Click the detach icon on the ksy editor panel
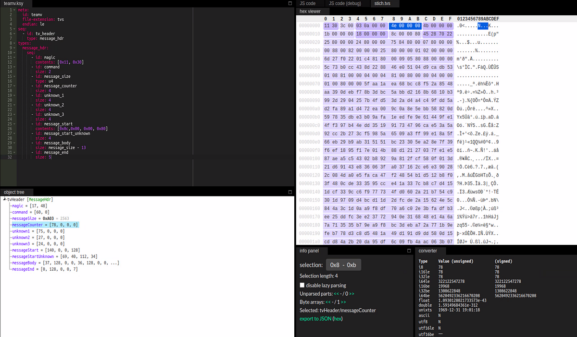 click(x=290, y=3)
